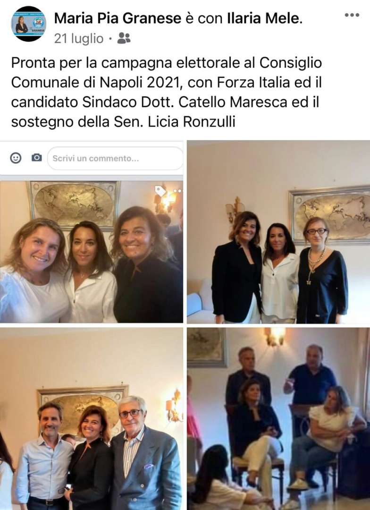Screen dimensions: 370x510
Task: Click the "Scrivi un commento..." field
Action: coord(115,158)
